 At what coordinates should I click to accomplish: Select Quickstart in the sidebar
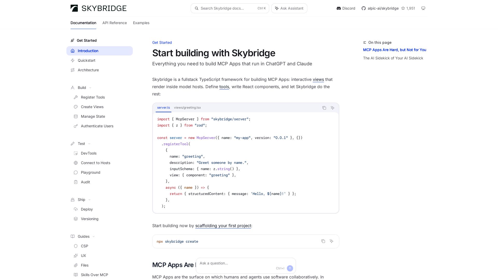(x=100, y=60)
